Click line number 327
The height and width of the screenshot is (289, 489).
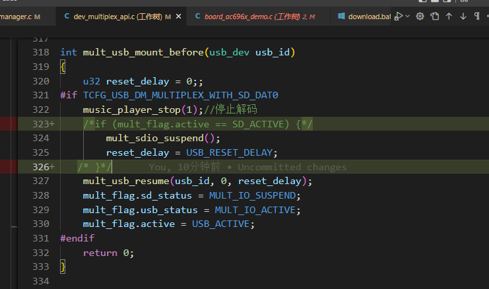[x=41, y=181]
